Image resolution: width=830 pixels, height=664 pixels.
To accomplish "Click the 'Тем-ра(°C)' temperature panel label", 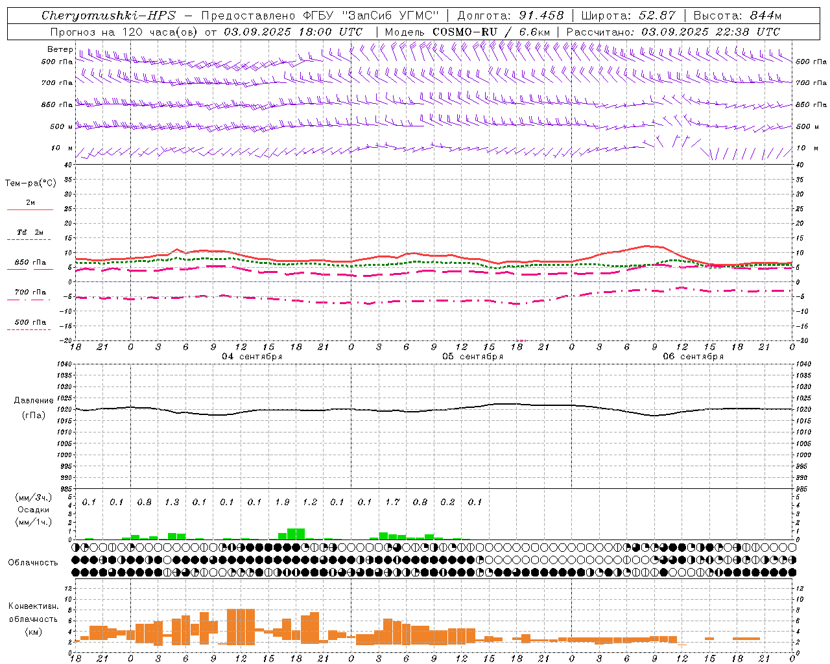I will point(30,184).
